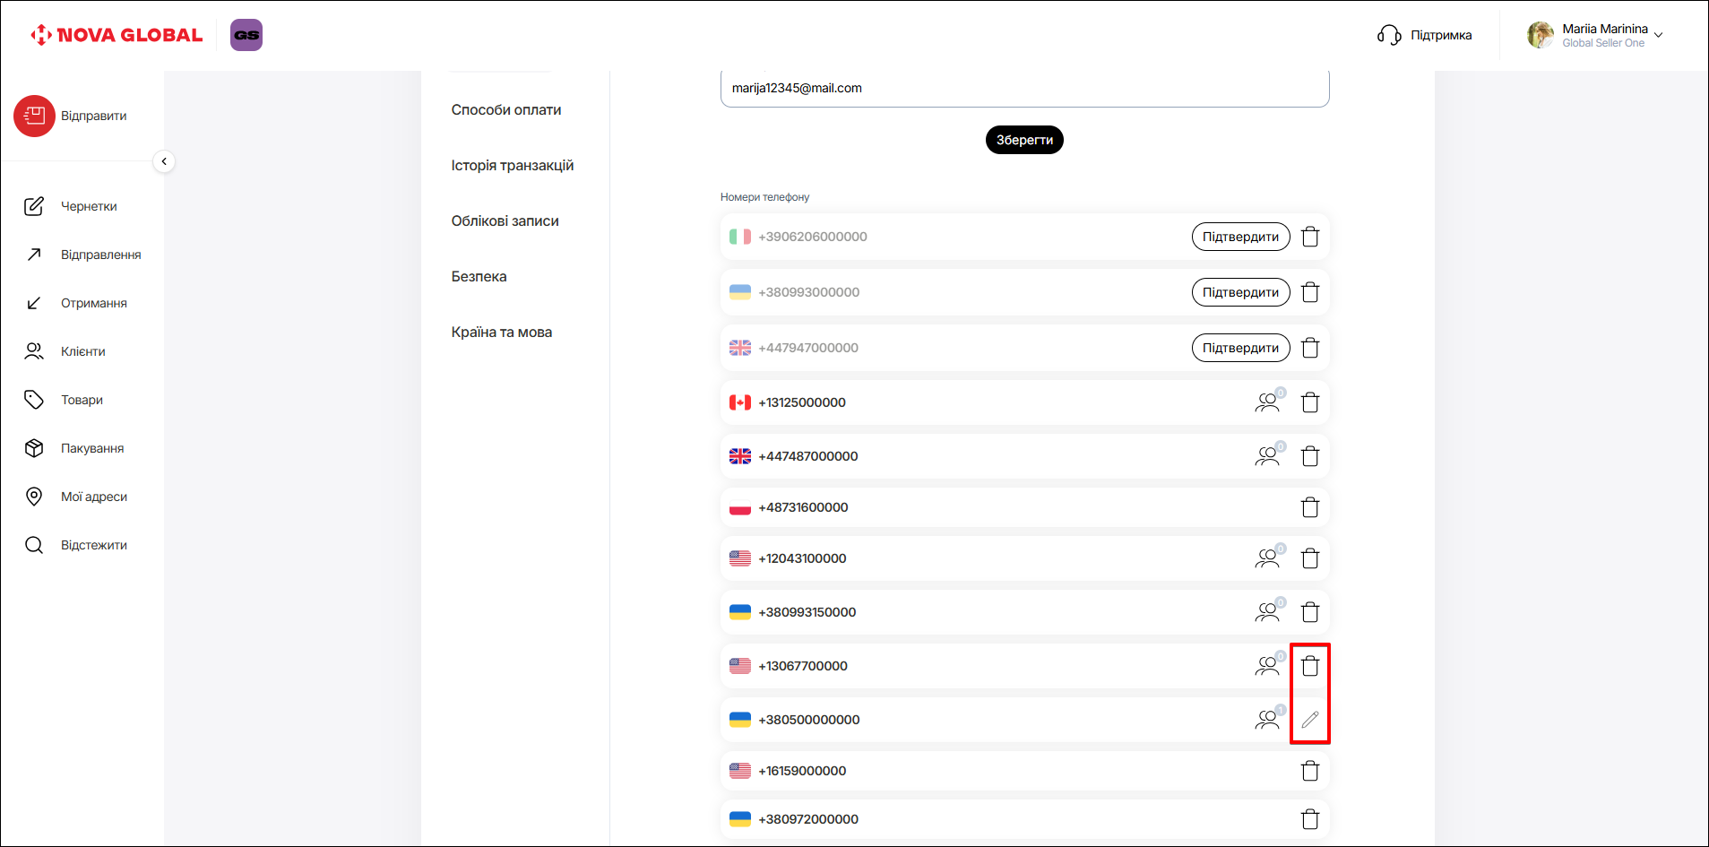The width and height of the screenshot is (1709, 847).
Task: Open Безпека settings tab
Action: [x=479, y=276]
